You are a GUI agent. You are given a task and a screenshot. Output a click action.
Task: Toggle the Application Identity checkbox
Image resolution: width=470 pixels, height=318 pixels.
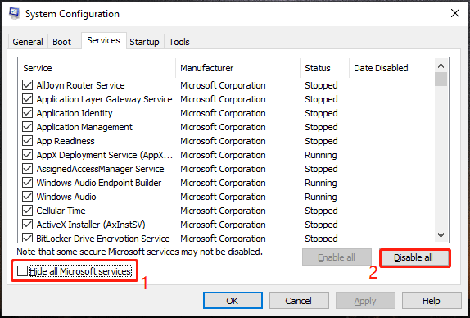click(x=27, y=113)
